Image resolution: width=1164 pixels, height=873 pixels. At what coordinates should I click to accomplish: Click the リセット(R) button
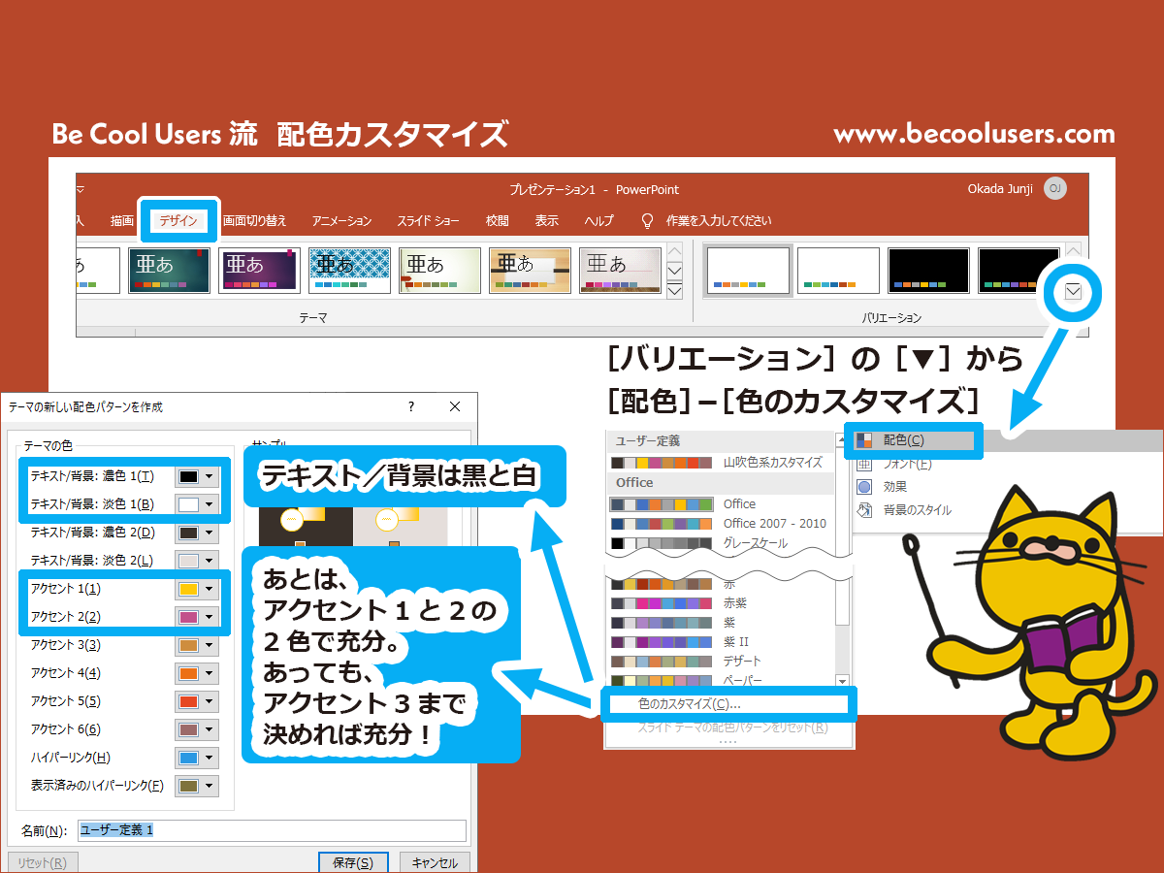tap(43, 862)
